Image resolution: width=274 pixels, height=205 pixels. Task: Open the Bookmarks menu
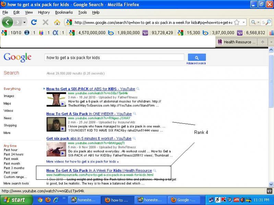pos(64,12)
